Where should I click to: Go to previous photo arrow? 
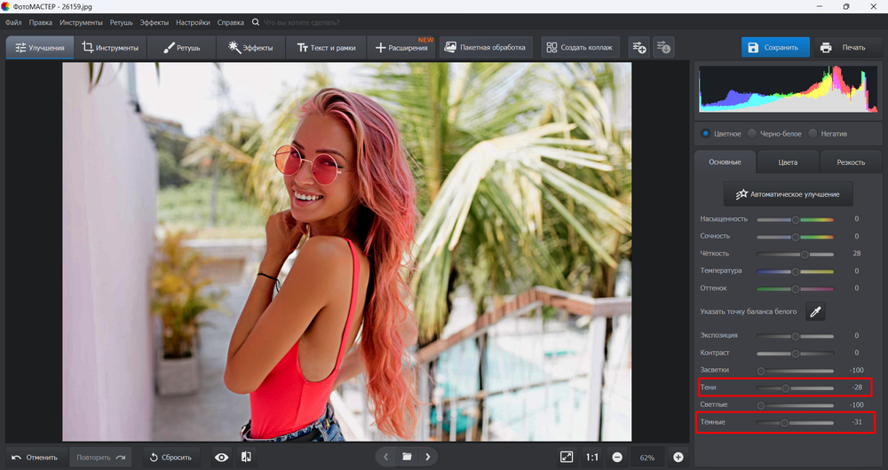pyautogui.click(x=385, y=457)
